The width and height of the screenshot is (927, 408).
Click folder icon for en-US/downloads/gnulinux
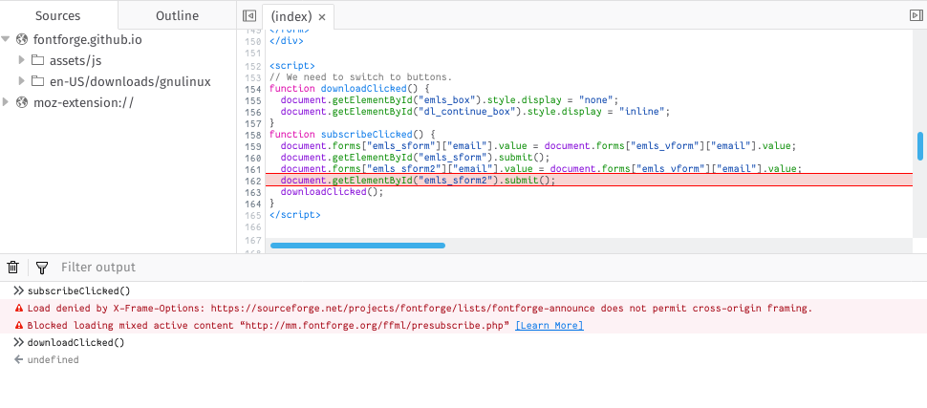click(38, 81)
